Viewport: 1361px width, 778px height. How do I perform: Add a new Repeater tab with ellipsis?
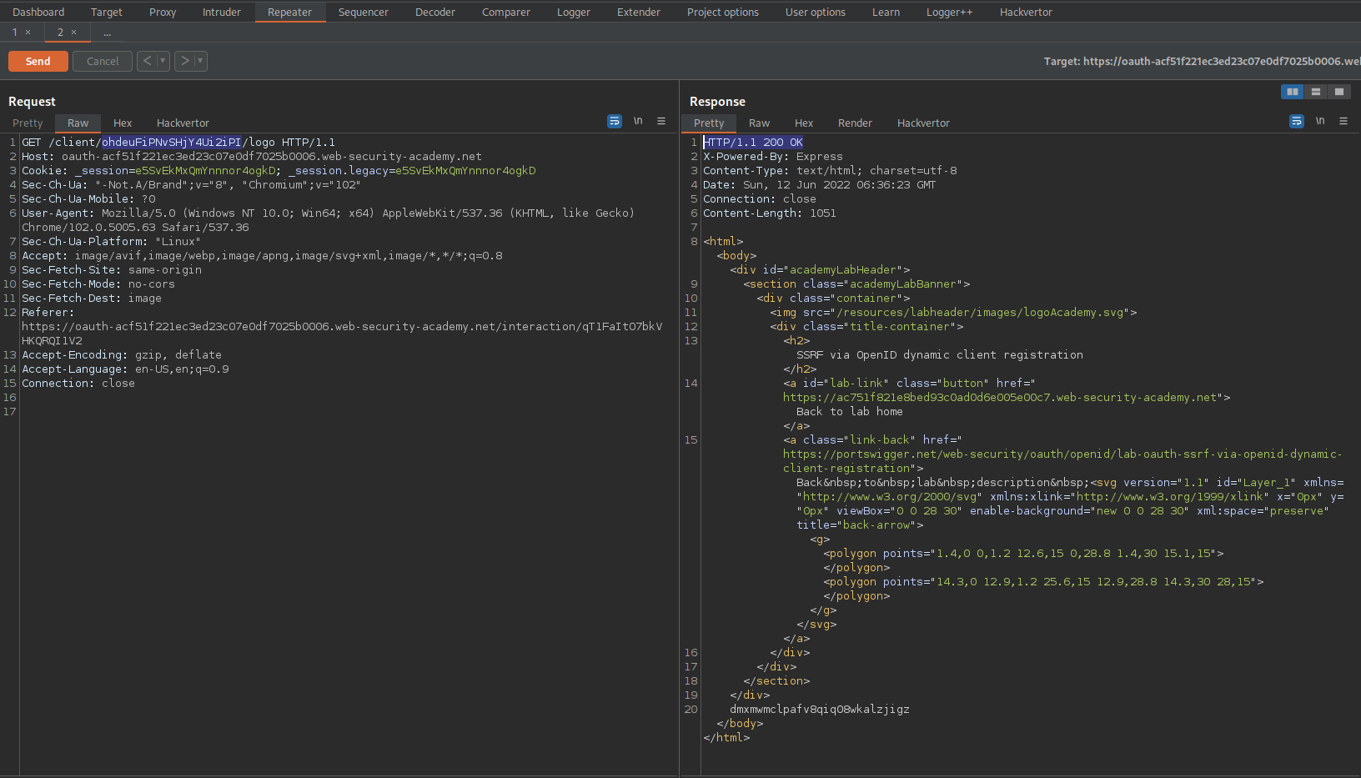tap(107, 33)
